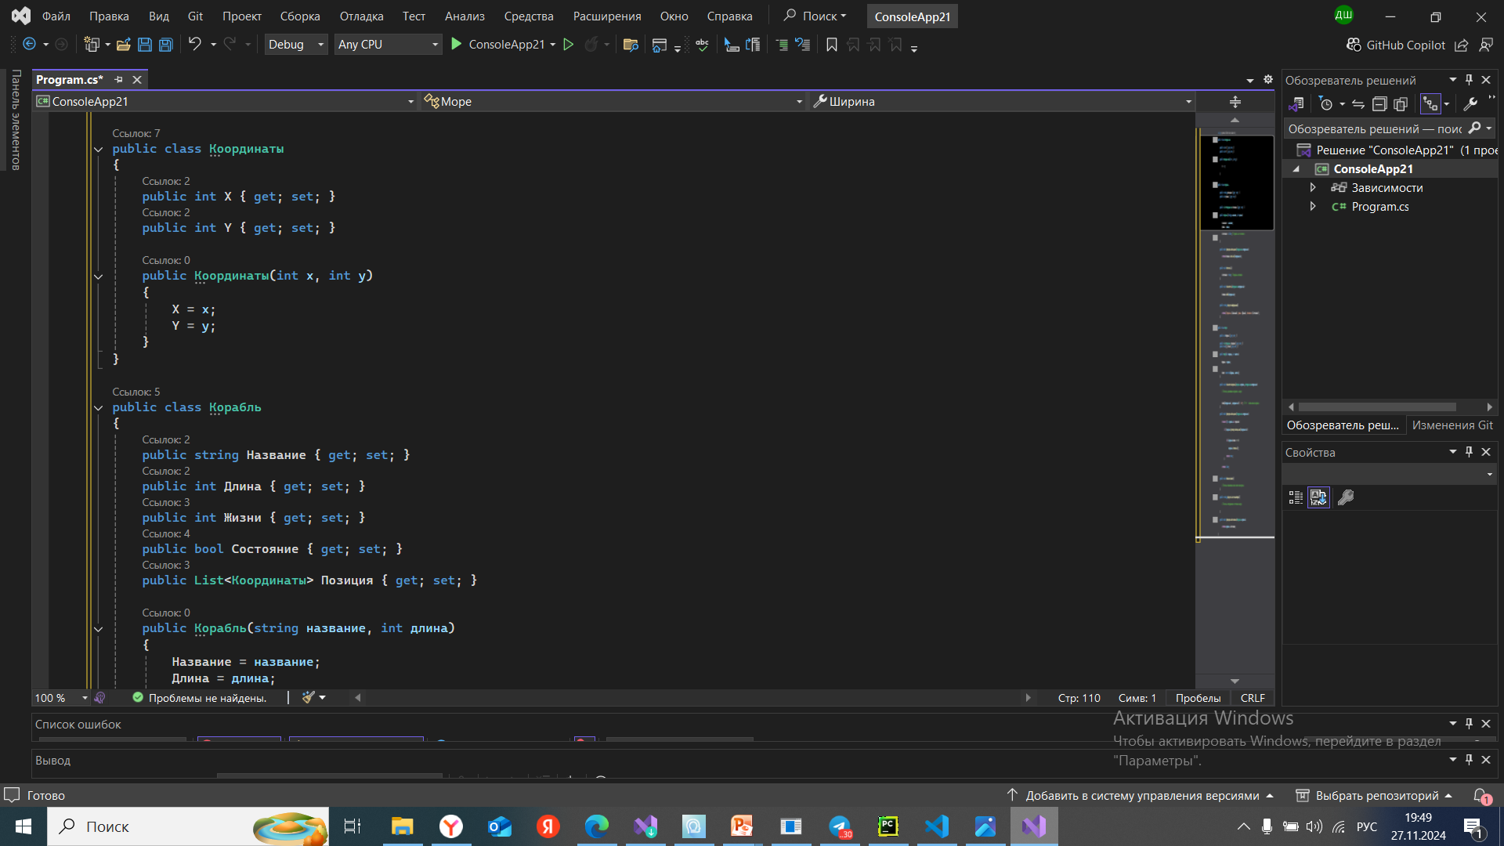Toggle auto-hide pin on Error List panel

[x=1470, y=724]
